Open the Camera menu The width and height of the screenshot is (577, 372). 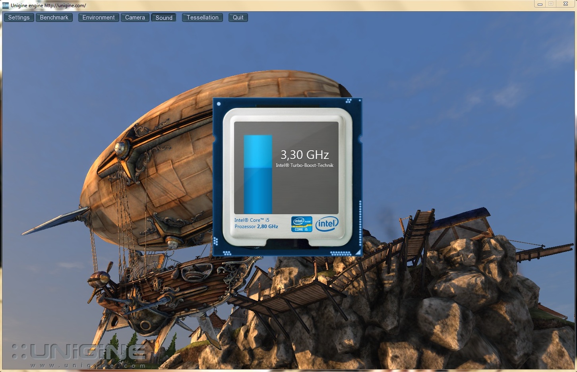coord(135,17)
